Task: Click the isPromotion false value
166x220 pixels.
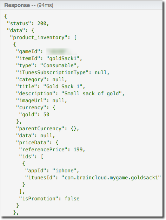Action: [x=72, y=199]
